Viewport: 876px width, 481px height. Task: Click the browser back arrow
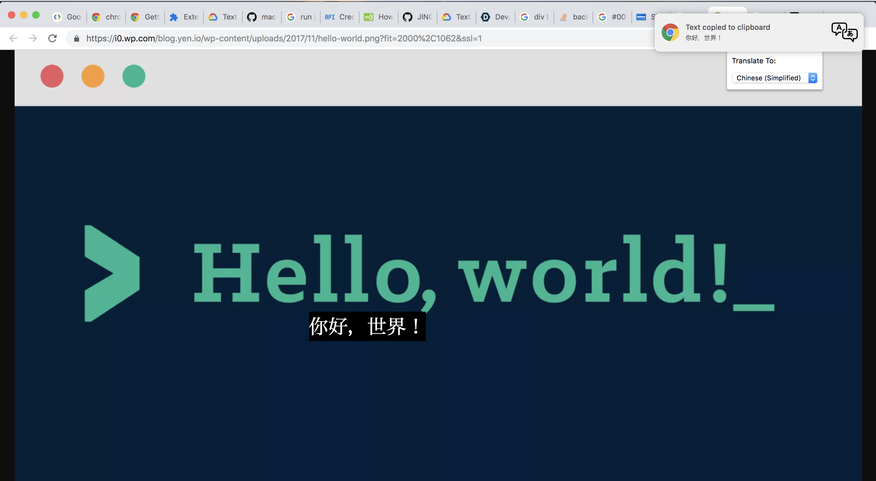13,38
